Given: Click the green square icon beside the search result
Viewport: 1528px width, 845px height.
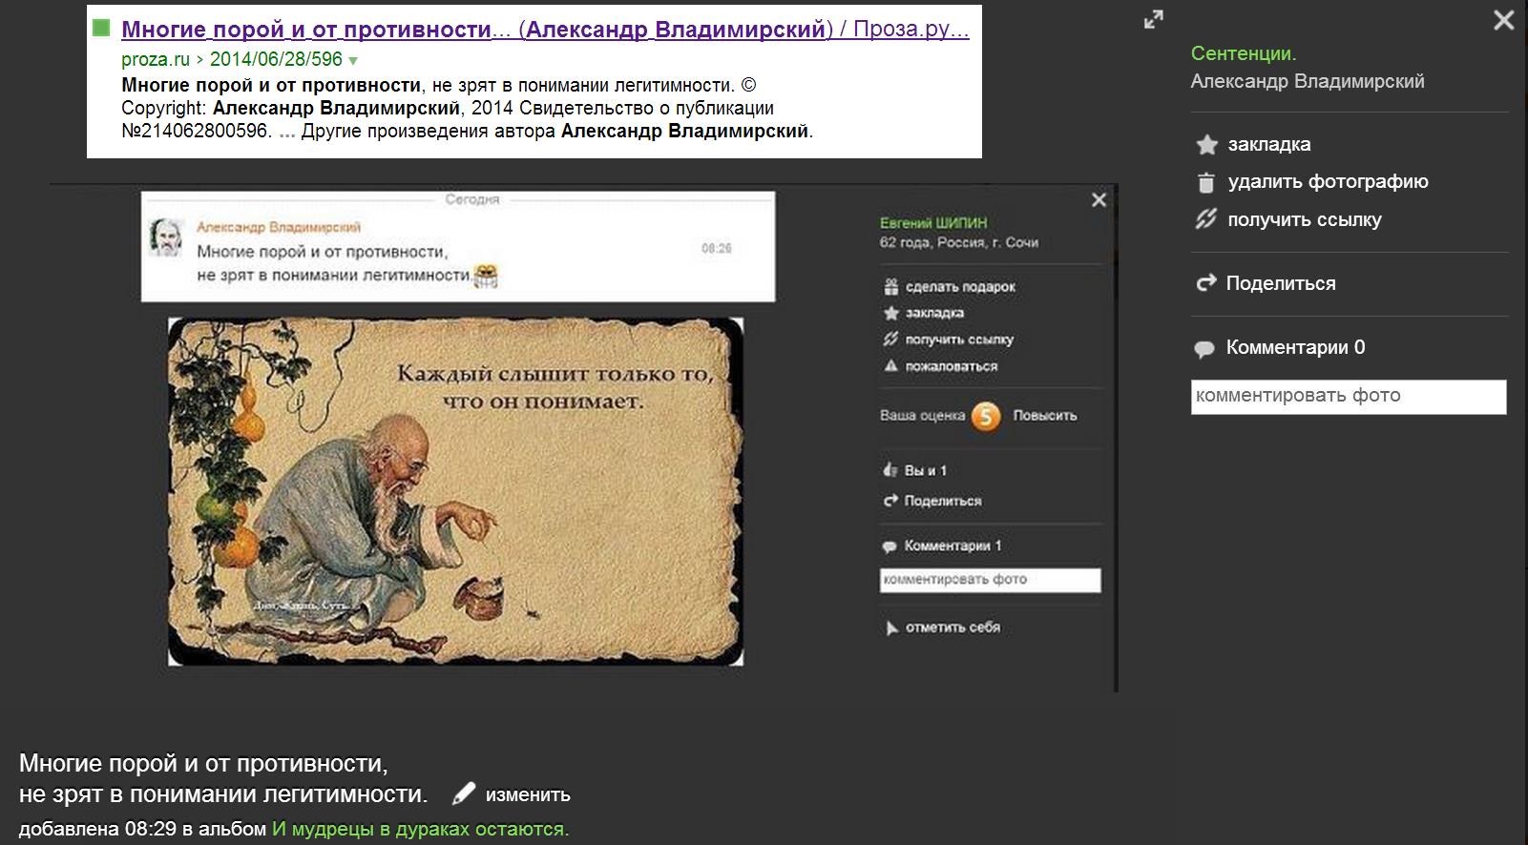Looking at the screenshot, I should (x=101, y=28).
